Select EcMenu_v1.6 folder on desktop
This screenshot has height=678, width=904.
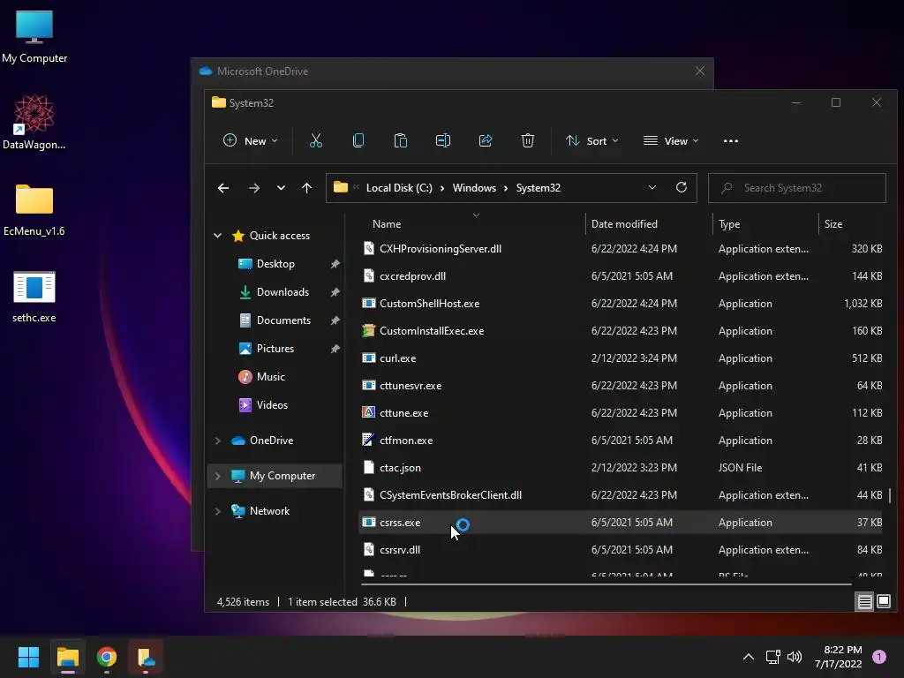34,210
